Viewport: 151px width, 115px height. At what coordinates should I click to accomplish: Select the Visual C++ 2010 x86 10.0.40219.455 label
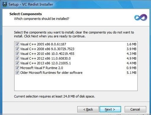pyautogui.click(x=47, y=54)
